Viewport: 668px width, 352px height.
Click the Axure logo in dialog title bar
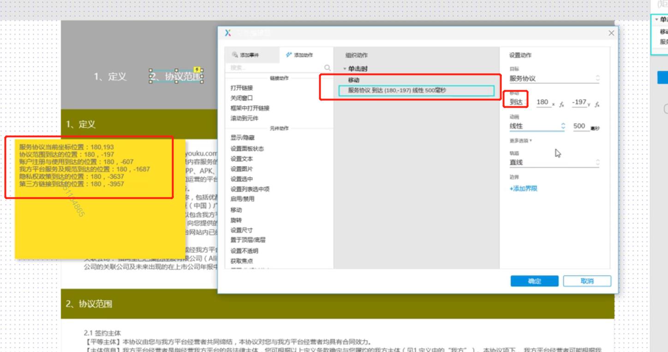(228, 33)
